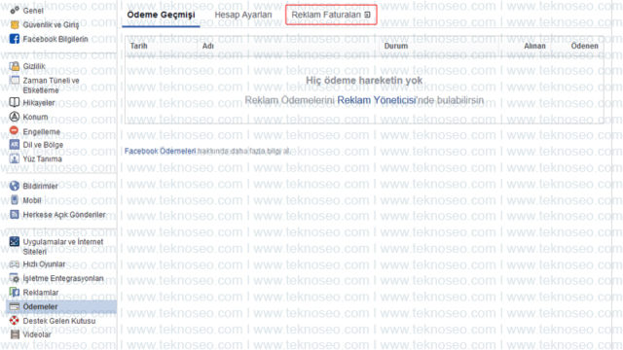
Task: Open Genel settings in sidebar
Action: [33, 11]
